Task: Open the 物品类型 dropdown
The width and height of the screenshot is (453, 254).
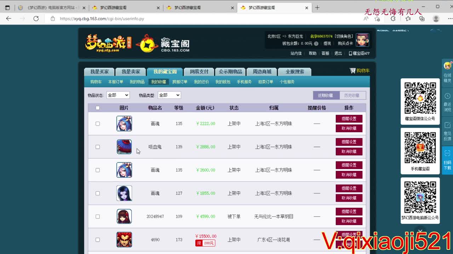Action: pyautogui.click(x=169, y=95)
